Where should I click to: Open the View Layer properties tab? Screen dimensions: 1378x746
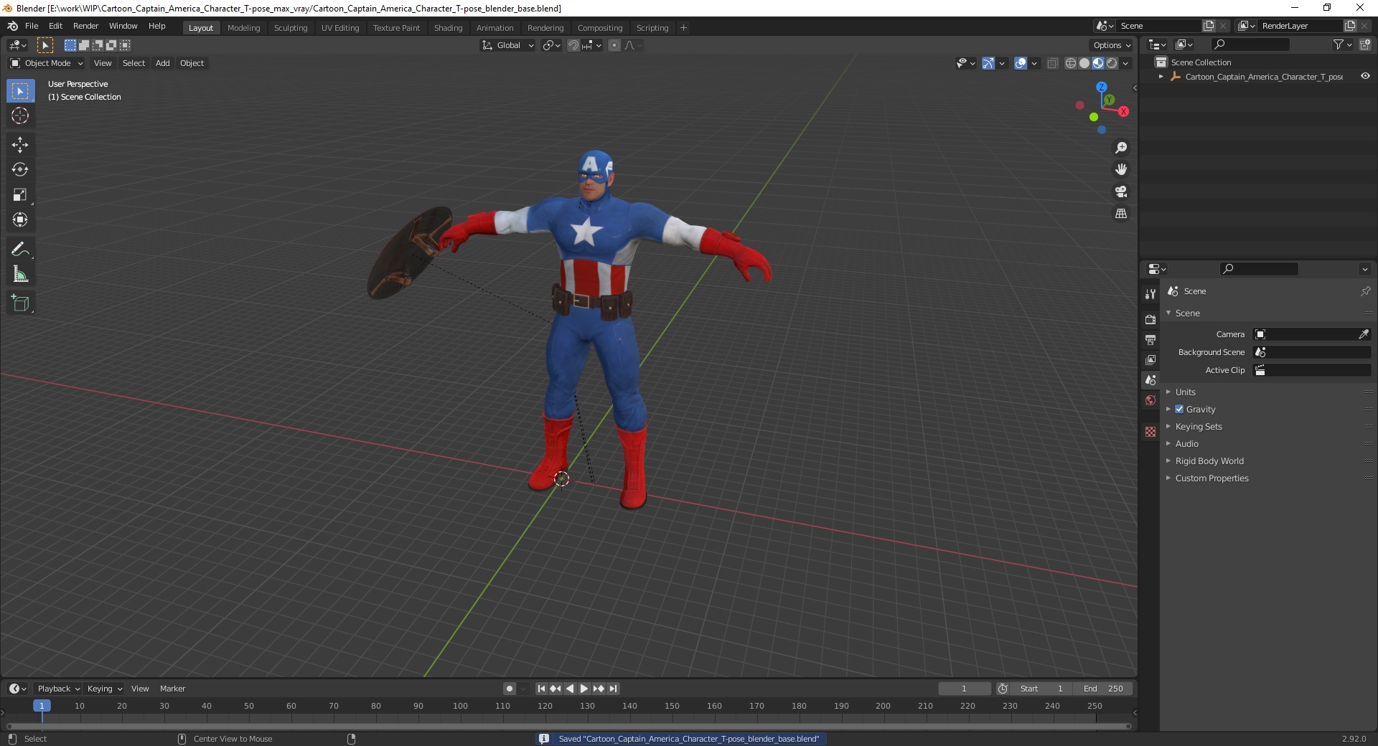coord(1150,359)
